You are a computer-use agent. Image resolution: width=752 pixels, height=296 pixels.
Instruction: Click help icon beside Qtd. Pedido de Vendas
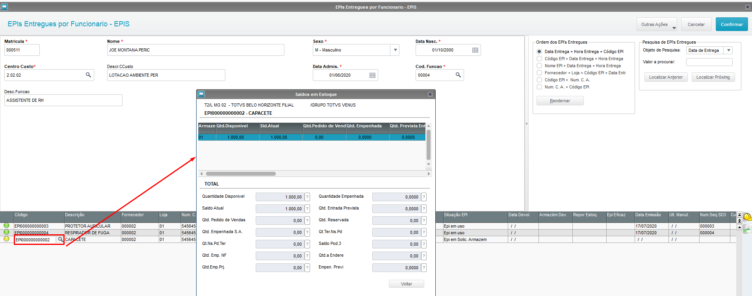(307, 221)
